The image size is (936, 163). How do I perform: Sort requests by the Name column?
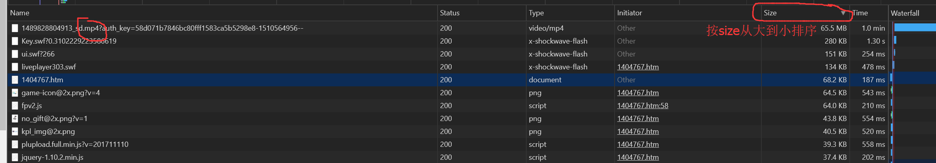click(222, 13)
